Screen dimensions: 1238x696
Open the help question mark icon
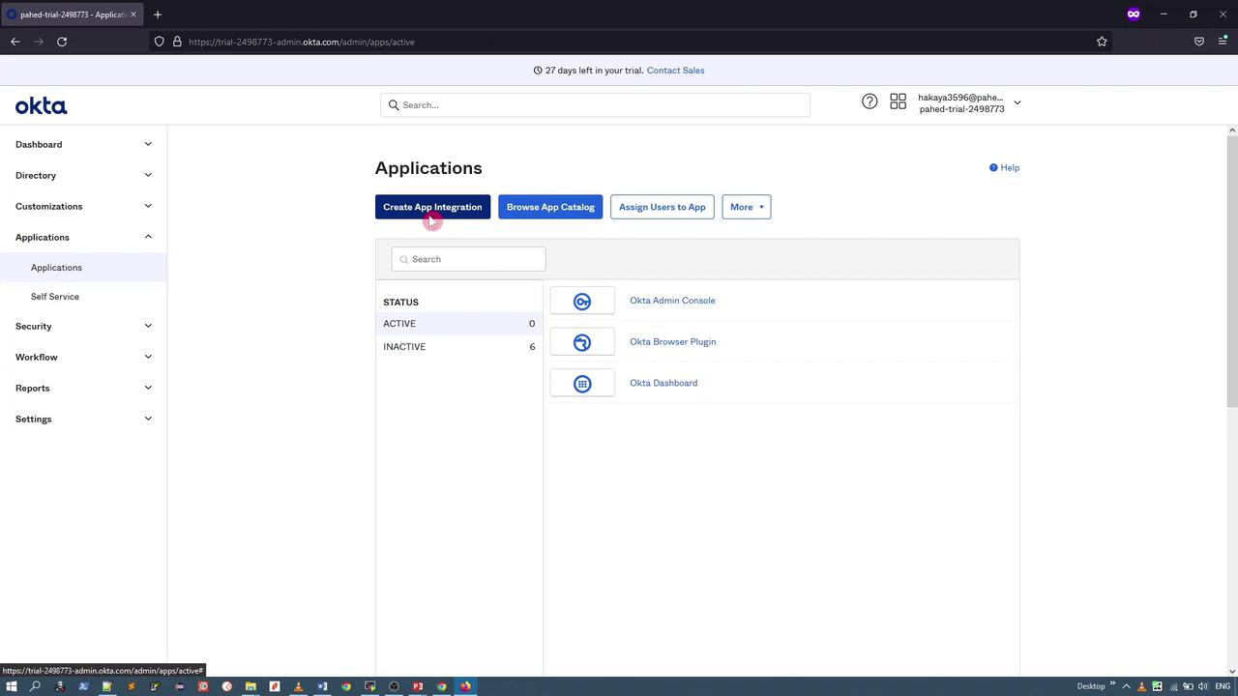pos(870,101)
